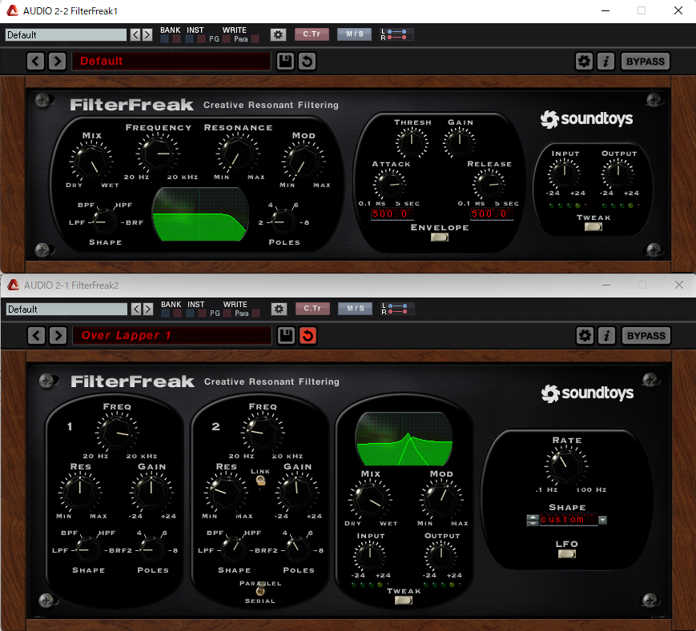Image resolution: width=696 pixels, height=631 pixels.
Task: Click the Poles selector knob in FilterFreak1
Action: [x=282, y=222]
